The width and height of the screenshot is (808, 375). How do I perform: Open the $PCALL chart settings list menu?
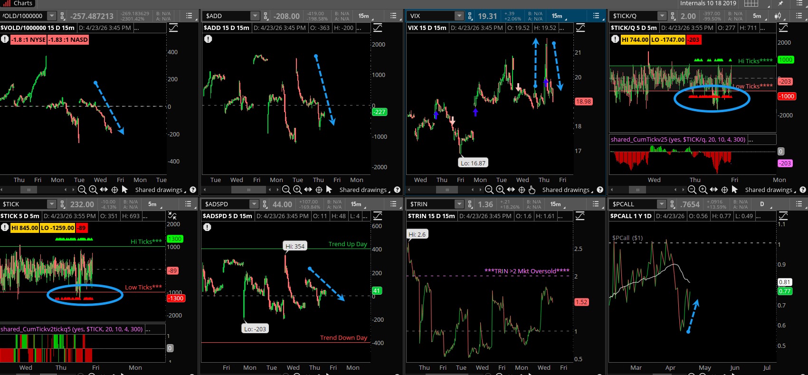798,204
